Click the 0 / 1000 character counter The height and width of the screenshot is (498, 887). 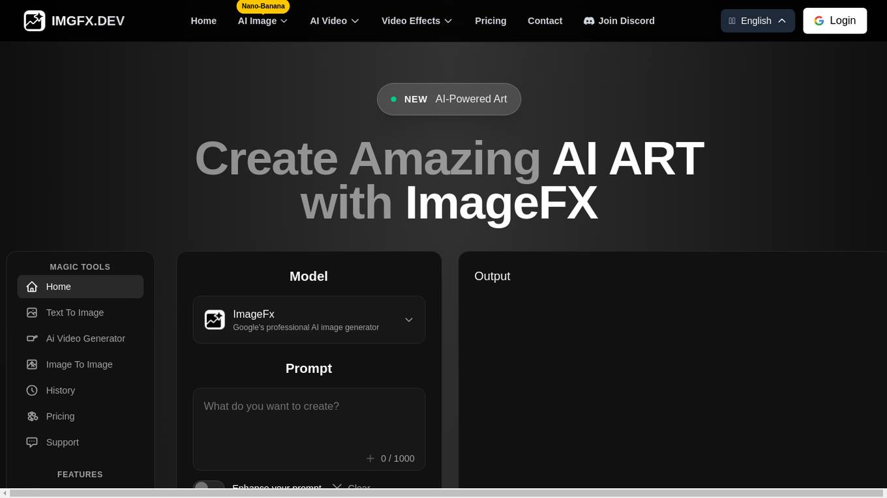398,458
